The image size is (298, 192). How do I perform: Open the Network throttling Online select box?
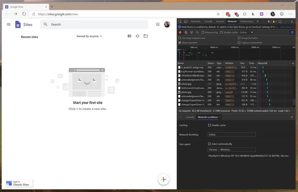(231, 135)
